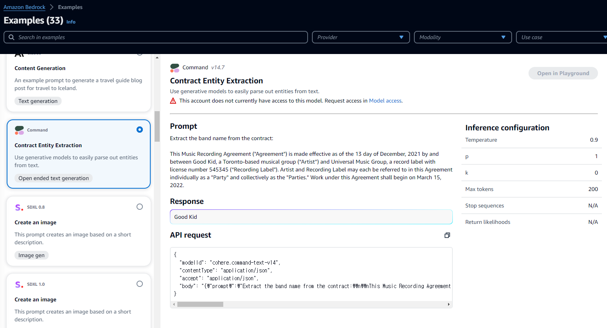Click the examples list vertical scrollbar thumb
The width and height of the screenshot is (607, 328).
pyautogui.click(x=157, y=126)
